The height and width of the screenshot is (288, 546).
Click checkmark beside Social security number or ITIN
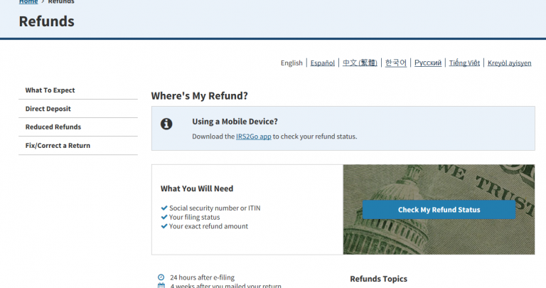click(164, 208)
